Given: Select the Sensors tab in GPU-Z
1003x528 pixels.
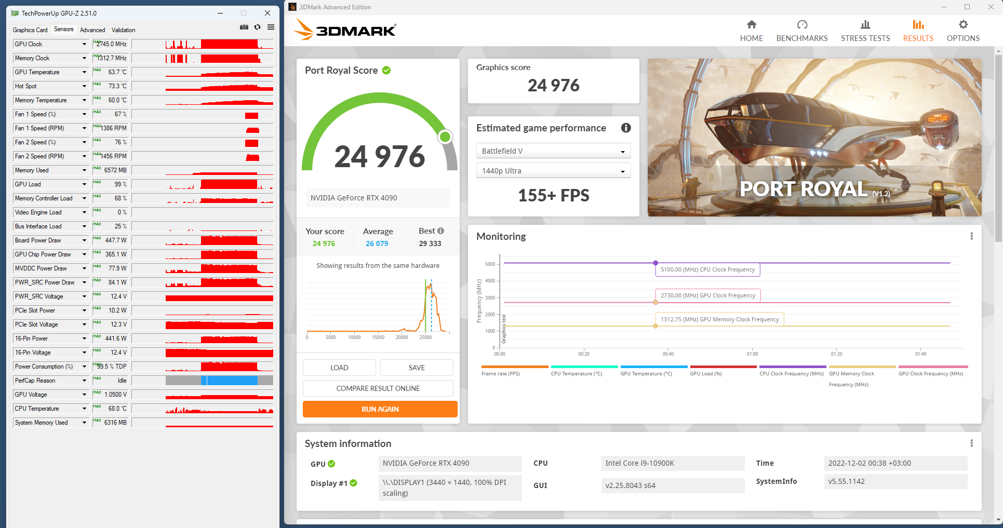Looking at the screenshot, I should [x=64, y=30].
